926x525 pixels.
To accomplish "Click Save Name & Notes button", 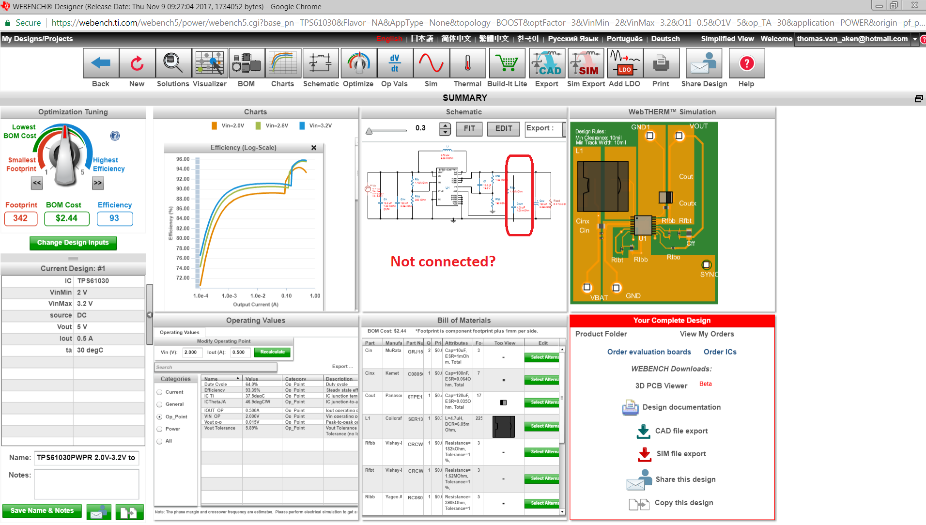I will point(42,511).
